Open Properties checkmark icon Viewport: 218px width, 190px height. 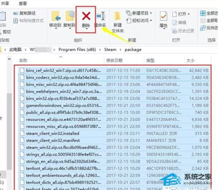pos(163,16)
